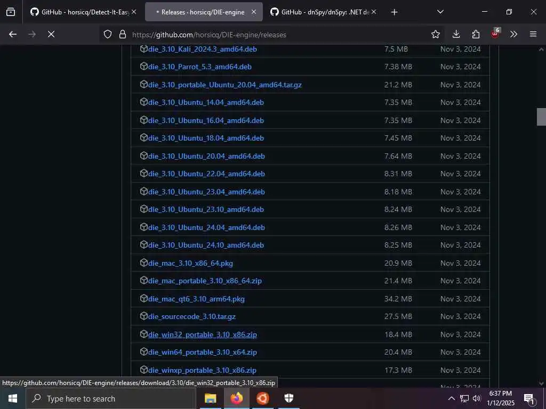546x409 pixels.
Task: Open the list all tabs dropdown
Action: pos(440,12)
